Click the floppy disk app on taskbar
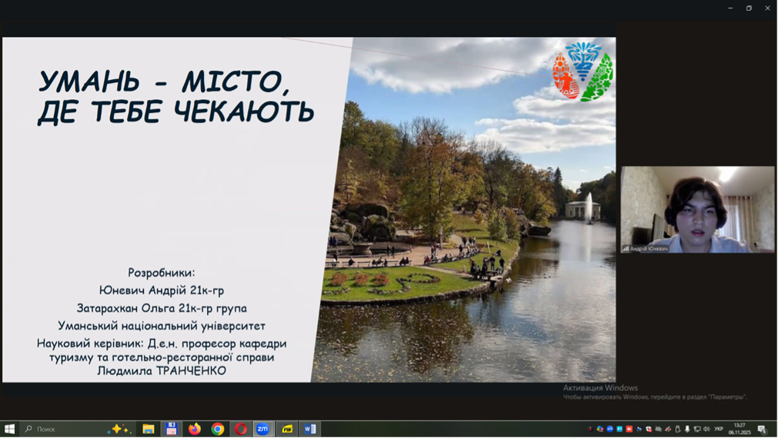Image resolution: width=779 pixels, height=438 pixels. [x=172, y=429]
